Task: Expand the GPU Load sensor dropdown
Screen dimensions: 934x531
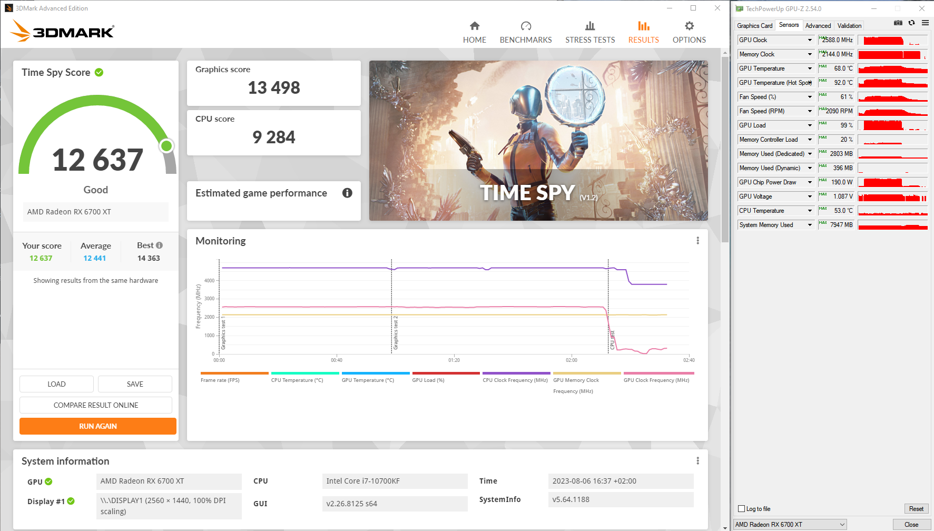Action: click(810, 125)
